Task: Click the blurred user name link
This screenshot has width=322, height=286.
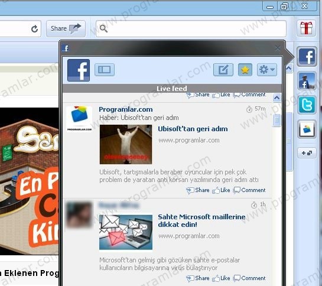Action: coord(119,205)
